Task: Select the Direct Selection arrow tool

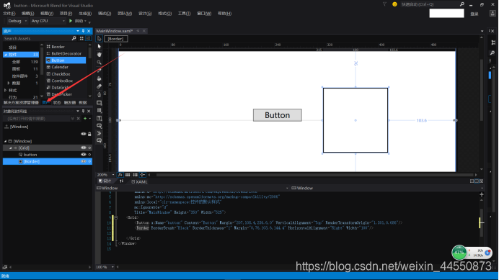Action: (100, 46)
